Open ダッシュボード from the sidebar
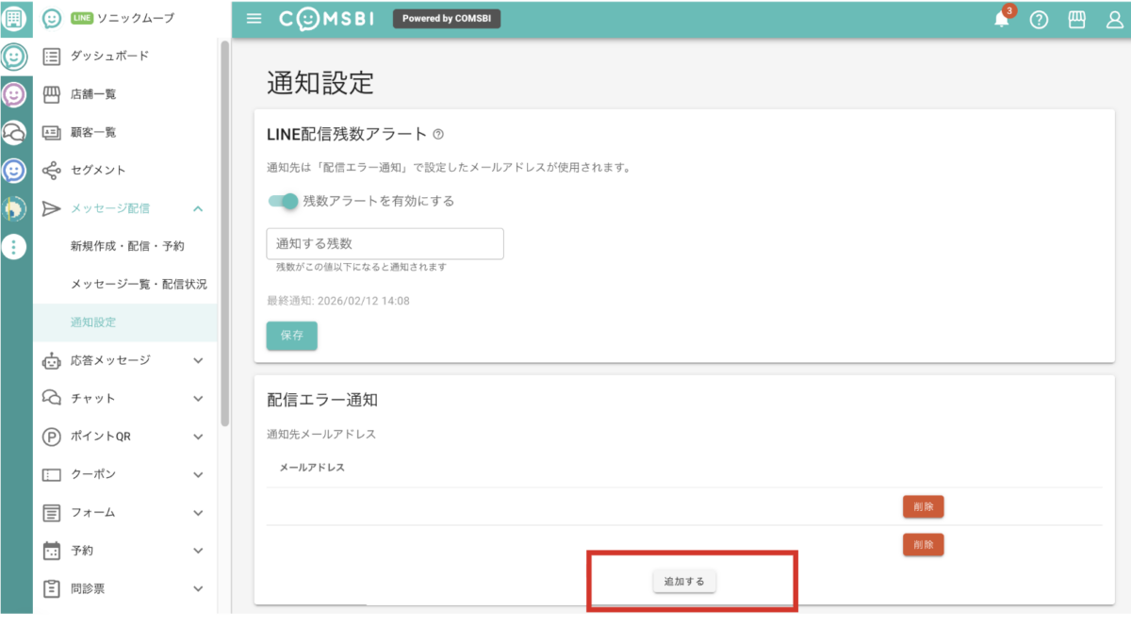The height and width of the screenshot is (627, 1131). pos(109,56)
